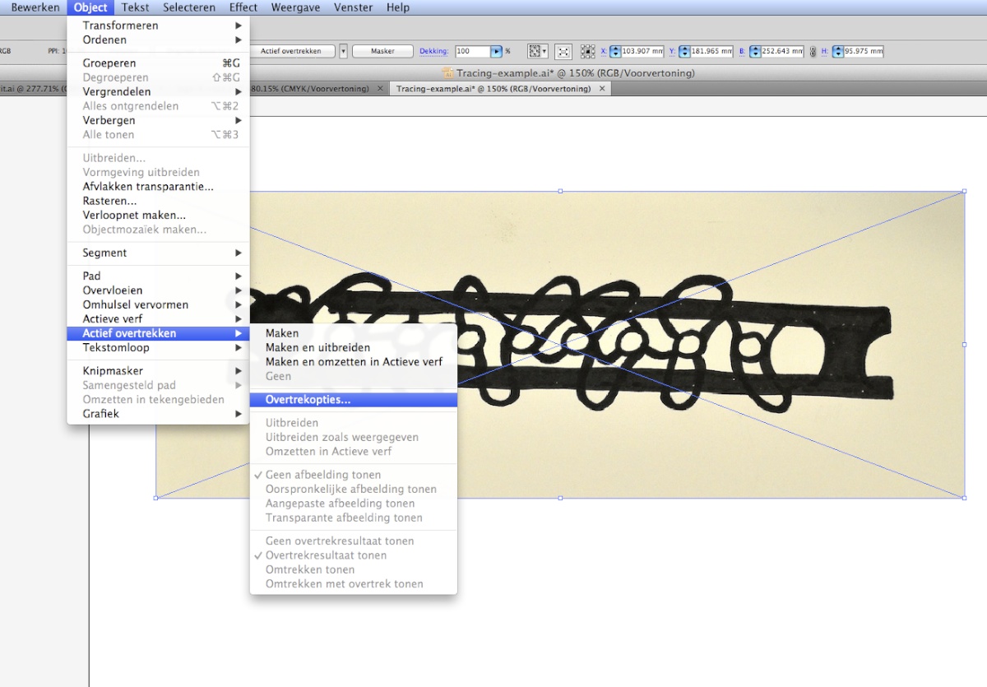Image resolution: width=987 pixels, height=687 pixels.
Task: Open the Help menu
Action: [398, 7]
